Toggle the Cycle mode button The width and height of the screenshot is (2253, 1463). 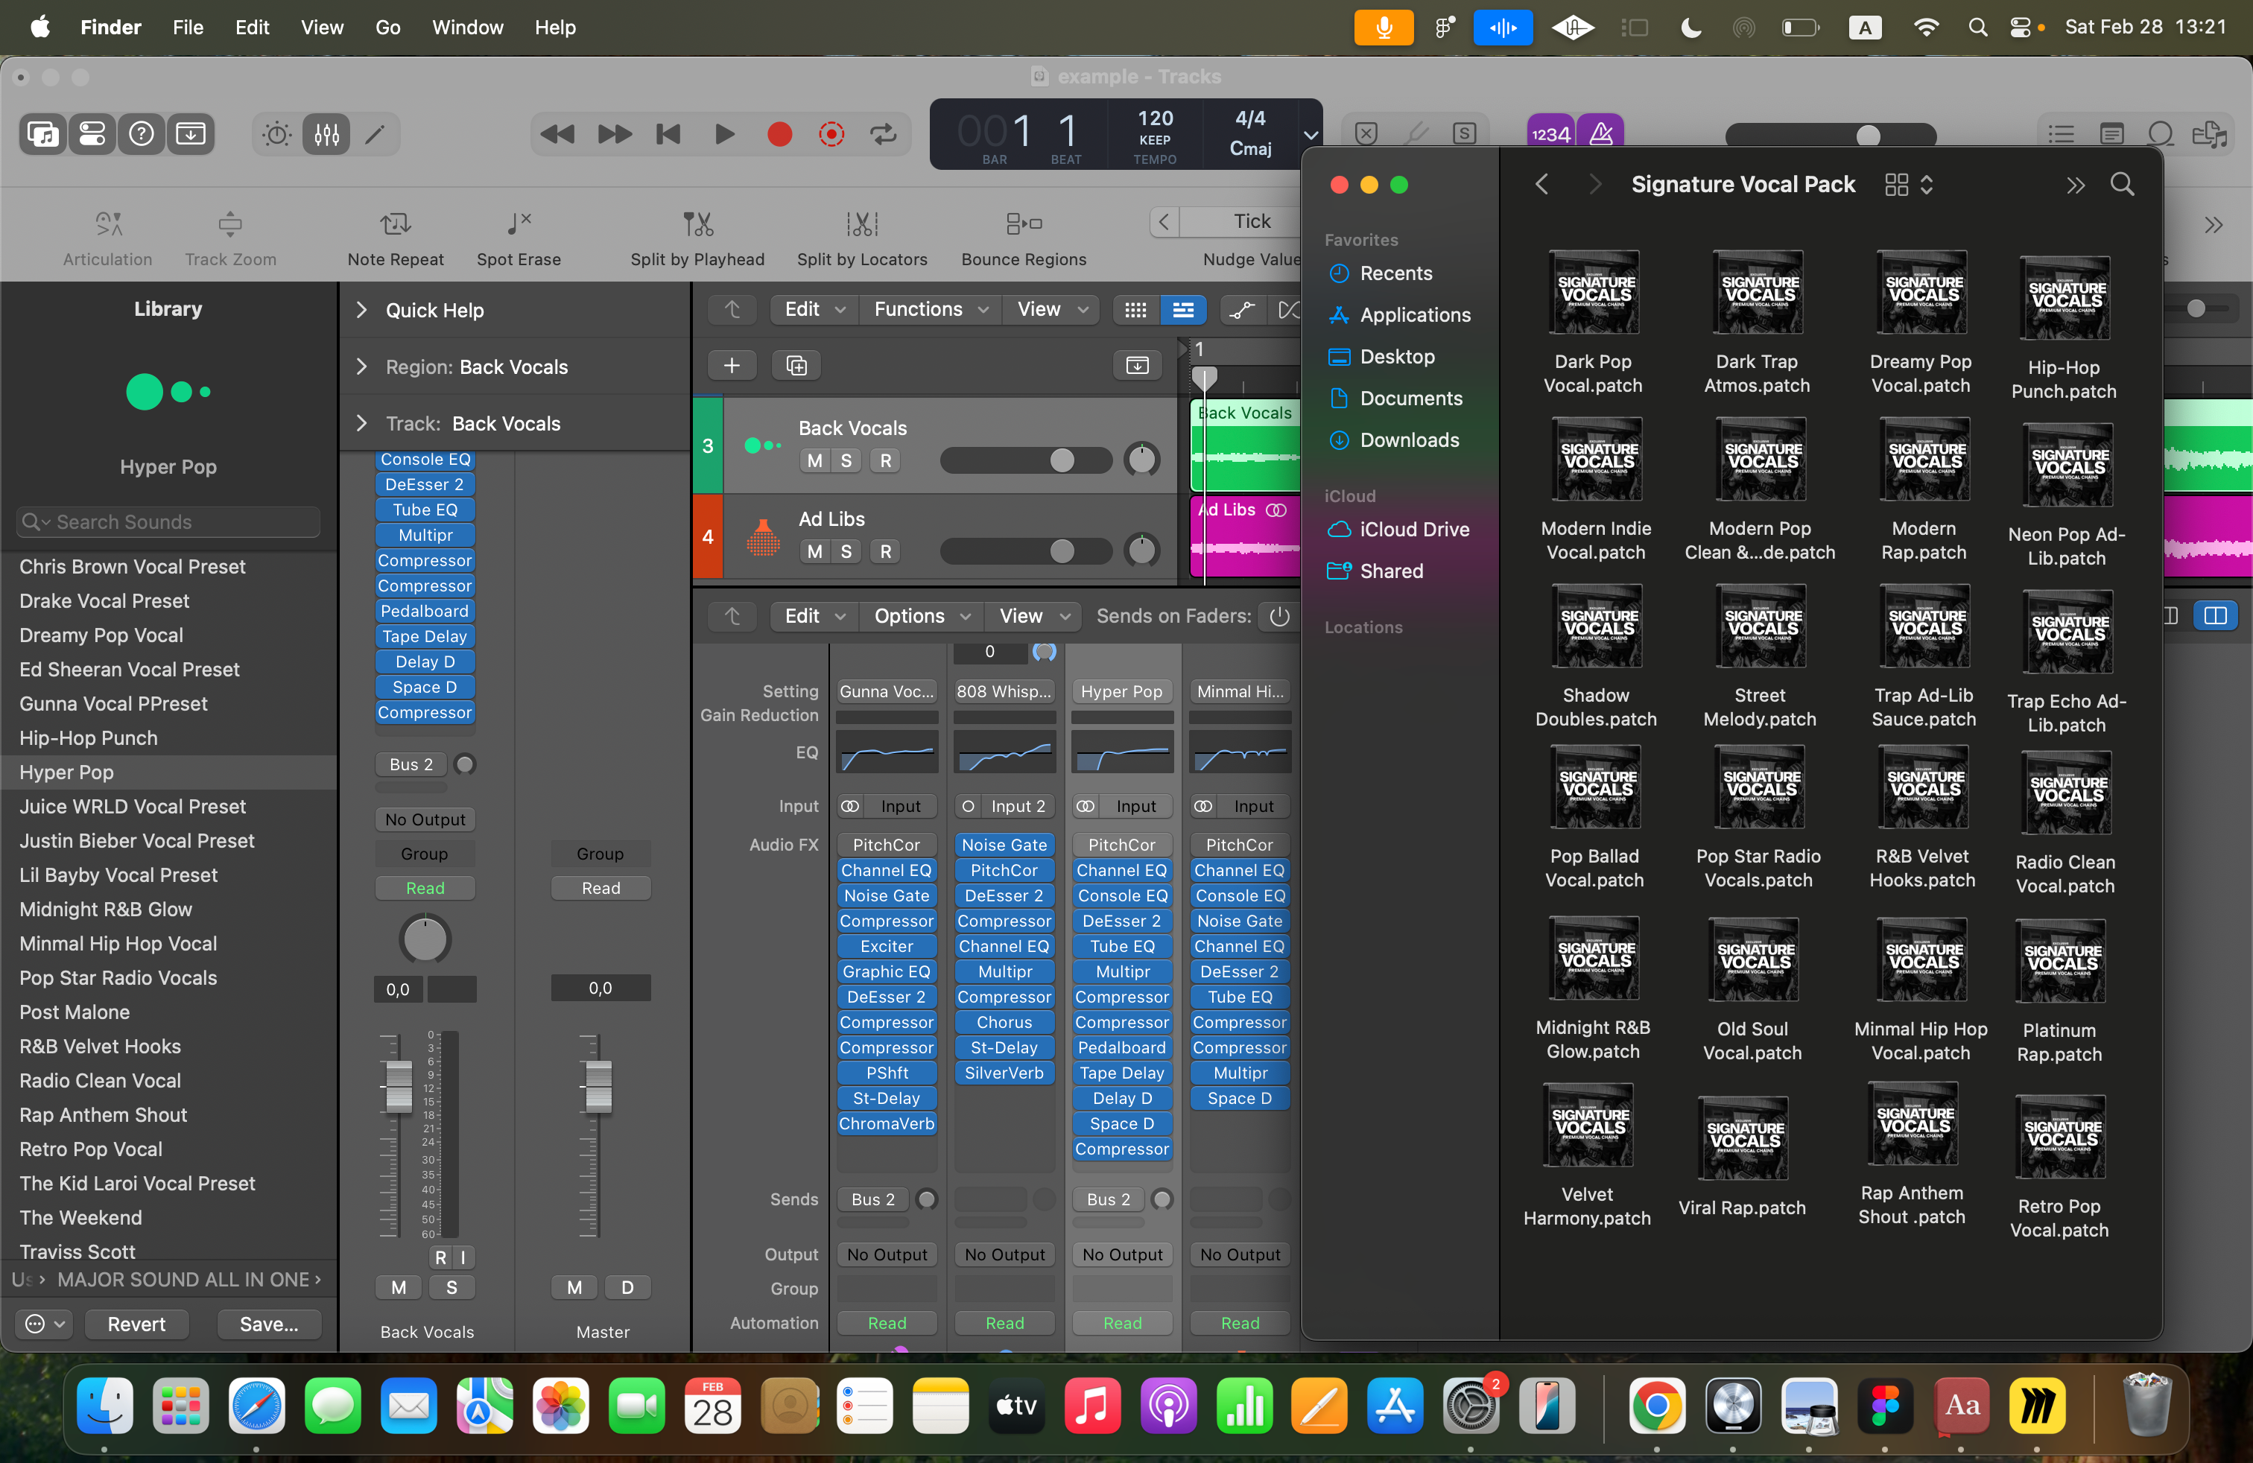point(883,134)
